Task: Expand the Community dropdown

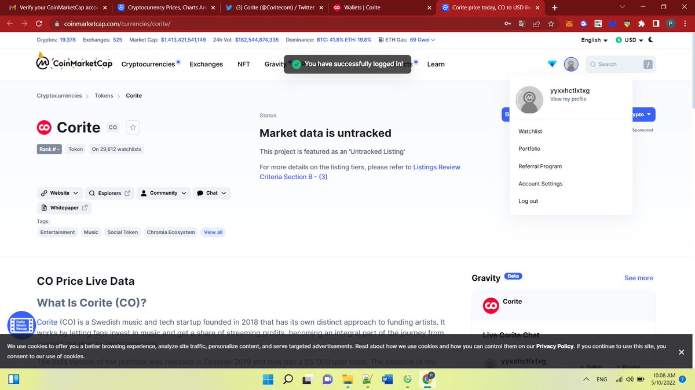Action: pyautogui.click(x=164, y=193)
